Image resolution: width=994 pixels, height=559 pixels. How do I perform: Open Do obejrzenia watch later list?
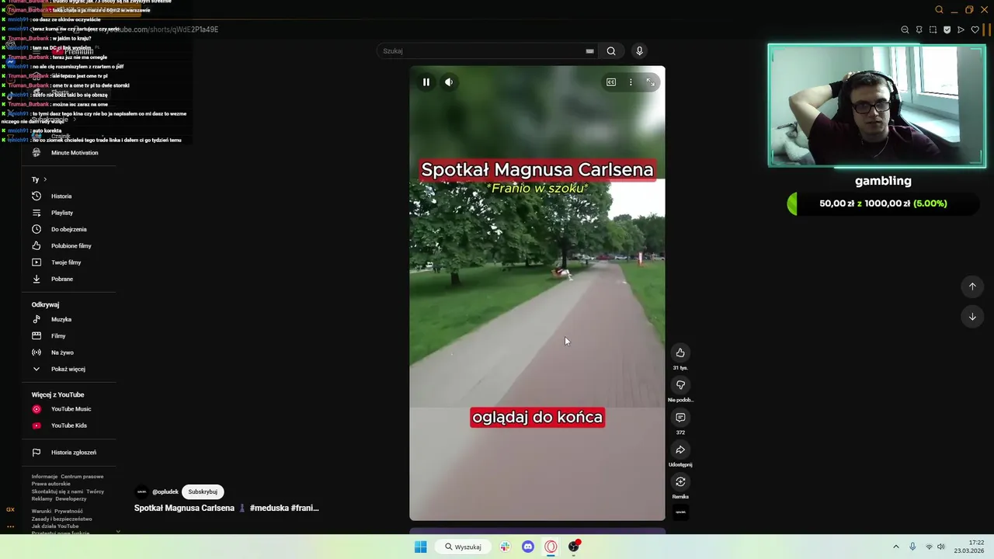point(68,229)
